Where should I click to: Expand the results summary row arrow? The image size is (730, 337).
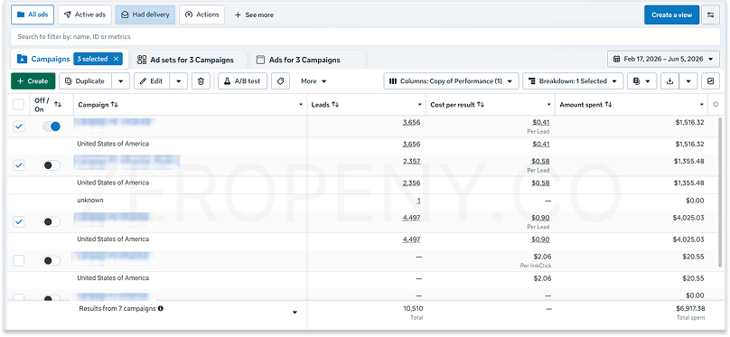click(x=295, y=313)
